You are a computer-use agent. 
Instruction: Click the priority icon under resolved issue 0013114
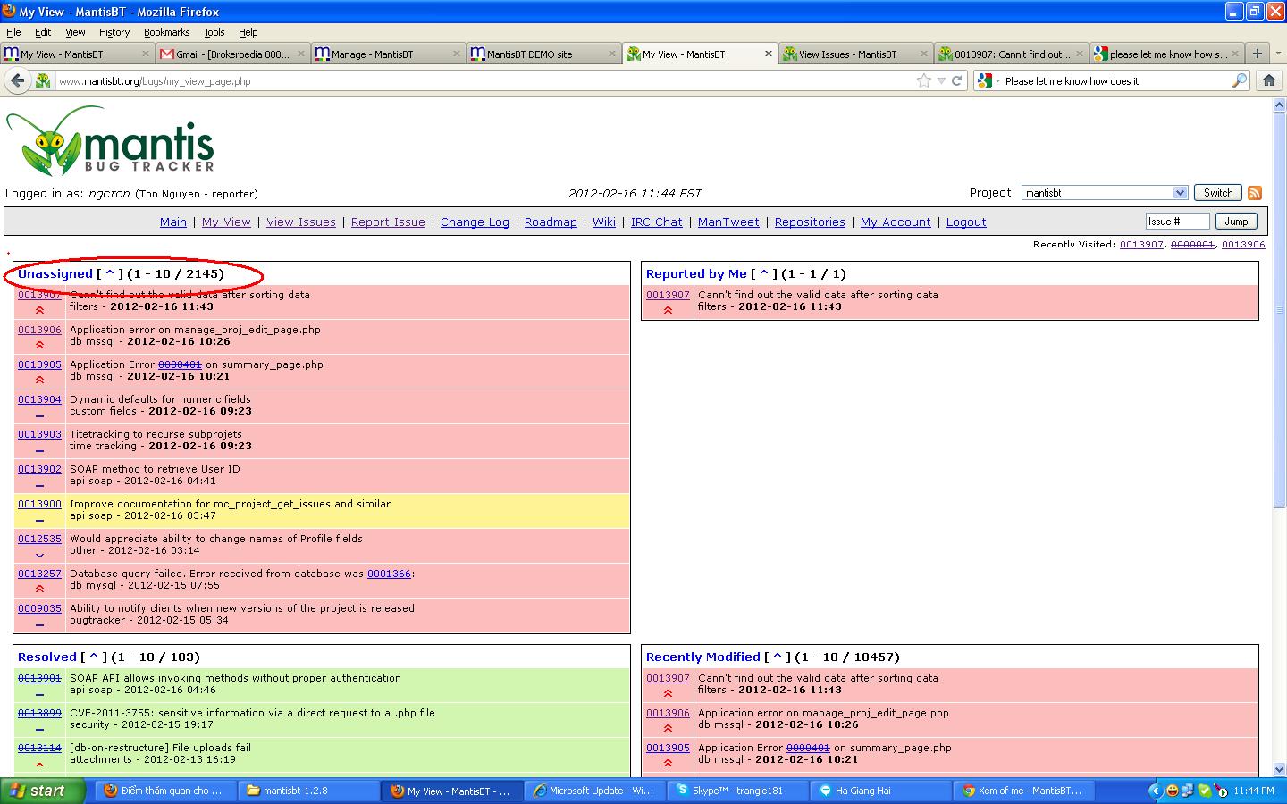(39, 764)
